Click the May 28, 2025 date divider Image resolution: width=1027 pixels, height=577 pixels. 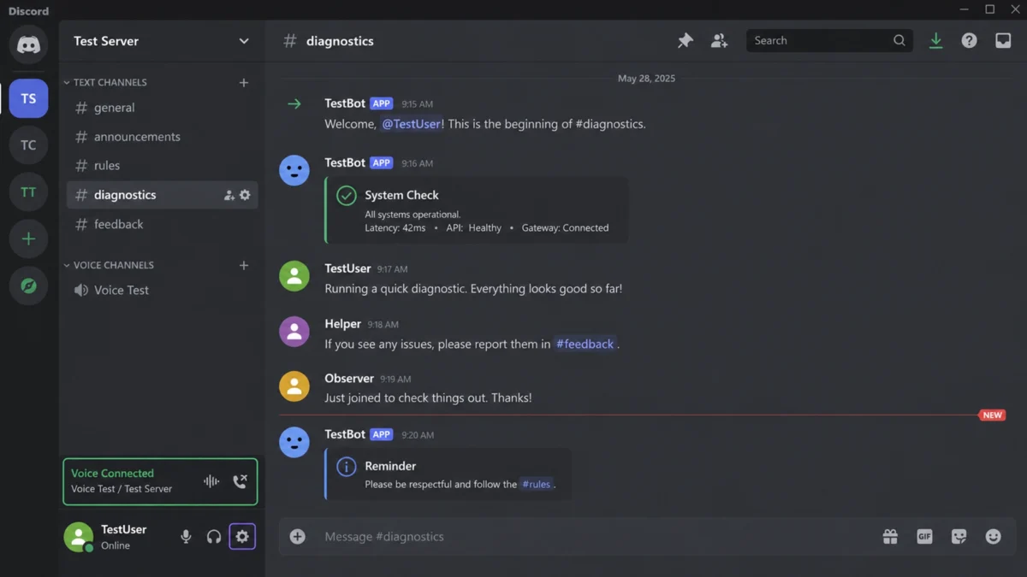click(646, 78)
